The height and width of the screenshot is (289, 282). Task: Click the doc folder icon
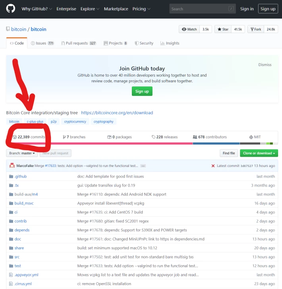[11, 239]
